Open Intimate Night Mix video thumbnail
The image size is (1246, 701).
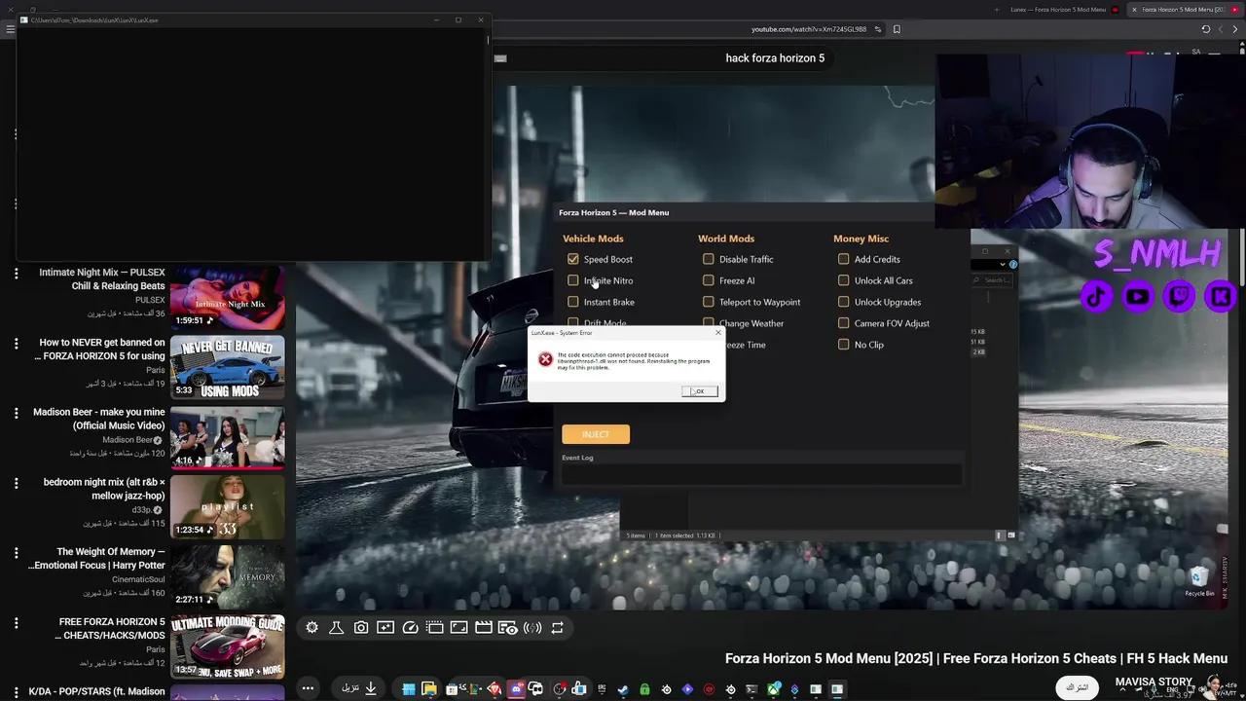(x=228, y=298)
